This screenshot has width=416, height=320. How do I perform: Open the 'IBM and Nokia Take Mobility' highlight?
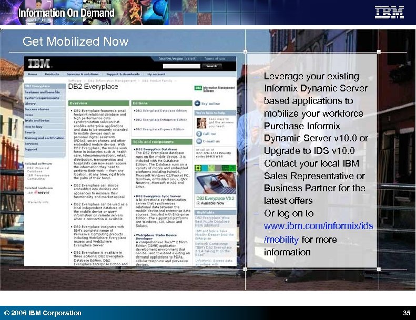[x=215, y=235]
